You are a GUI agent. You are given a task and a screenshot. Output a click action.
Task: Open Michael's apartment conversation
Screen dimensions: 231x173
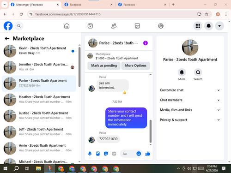[39, 161]
